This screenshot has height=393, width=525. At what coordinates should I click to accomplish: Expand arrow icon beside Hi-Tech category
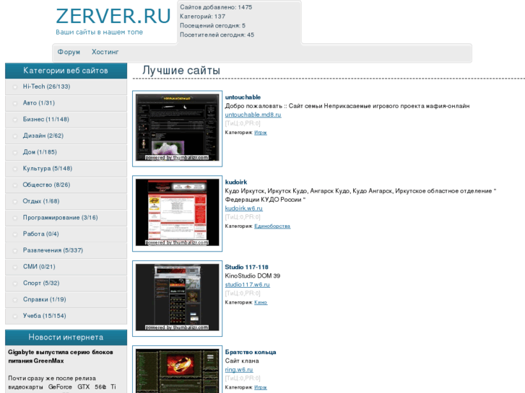coord(14,87)
